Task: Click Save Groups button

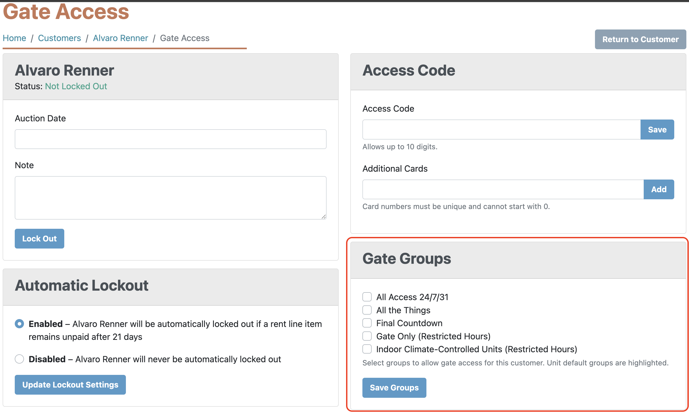Action: pyautogui.click(x=394, y=388)
